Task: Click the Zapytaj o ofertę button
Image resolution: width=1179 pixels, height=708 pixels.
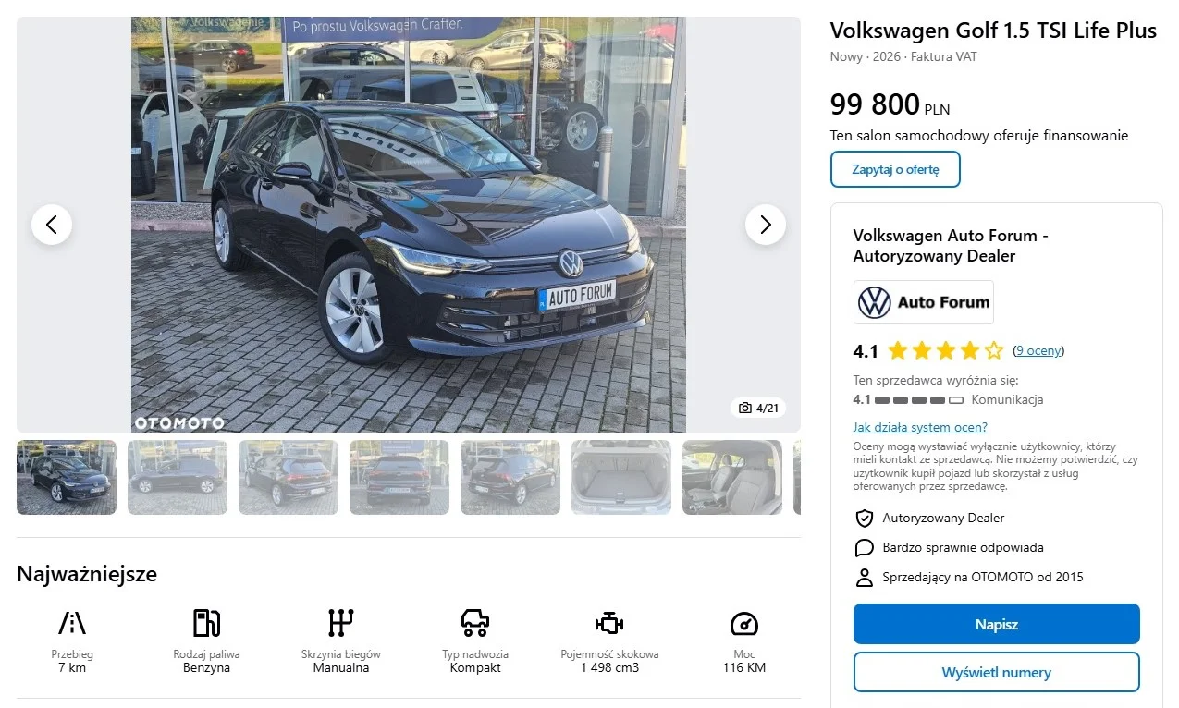Action: [x=895, y=169]
